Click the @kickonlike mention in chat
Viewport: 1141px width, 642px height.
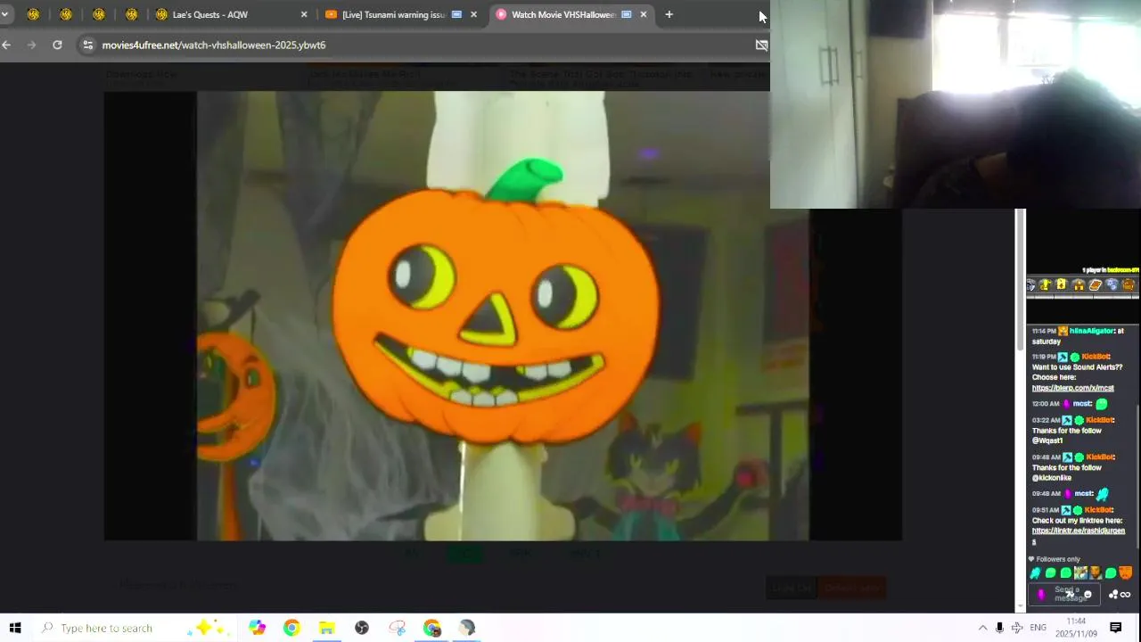pyautogui.click(x=1053, y=478)
